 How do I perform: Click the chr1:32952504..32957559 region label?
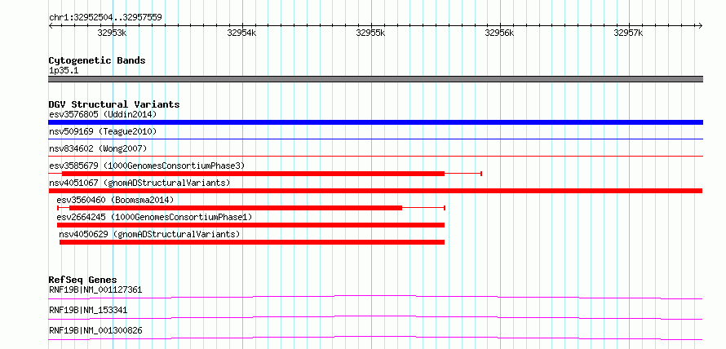(105, 18)
